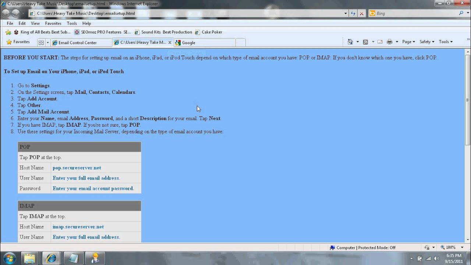Open the Favorites star button

click(18, 42)
